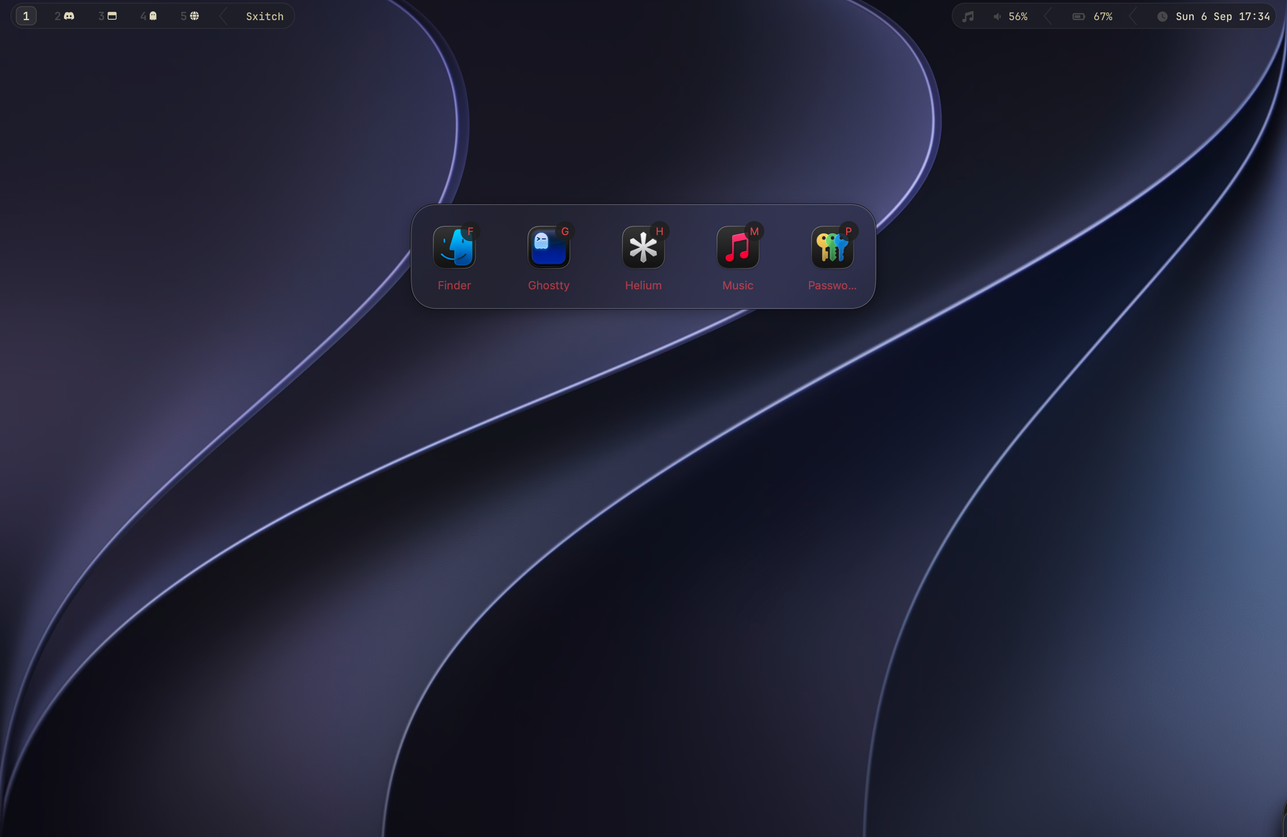Open the Music app icon

738,248
